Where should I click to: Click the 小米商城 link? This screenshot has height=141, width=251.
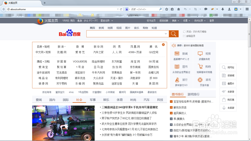pyautogui.click(x=110, y=92)
